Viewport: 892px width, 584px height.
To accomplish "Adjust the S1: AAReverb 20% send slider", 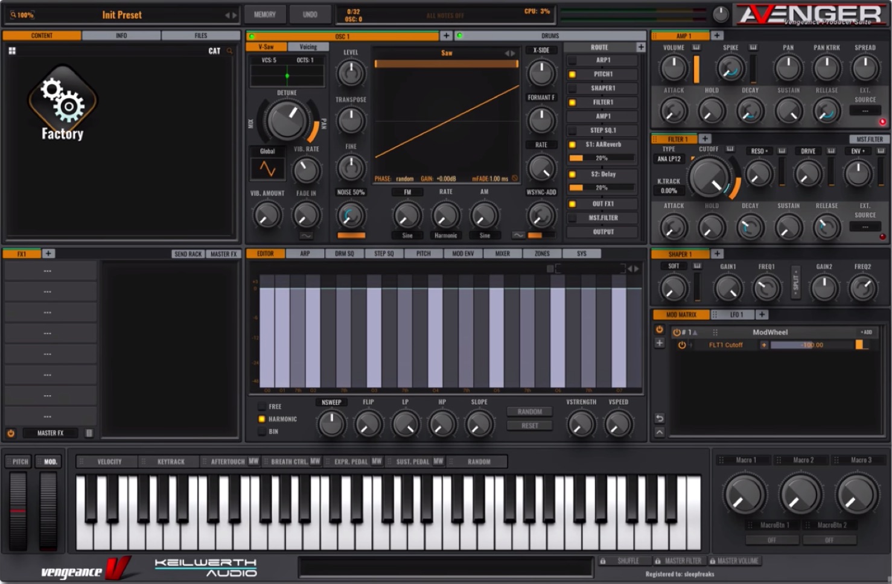I will (602, 158).
